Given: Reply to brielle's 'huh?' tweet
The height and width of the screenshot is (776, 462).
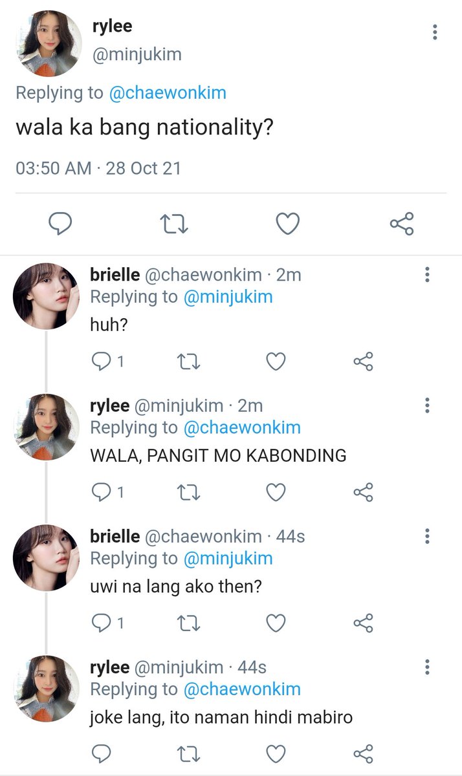Looking at the screenshot, I should [x=107, y=362].
